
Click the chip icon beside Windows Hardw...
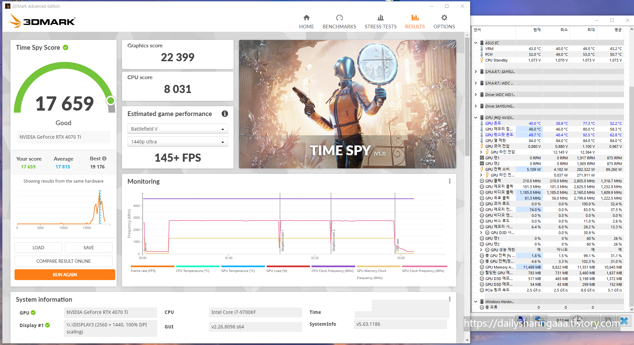pyautogui.click(x=482, y=302)
